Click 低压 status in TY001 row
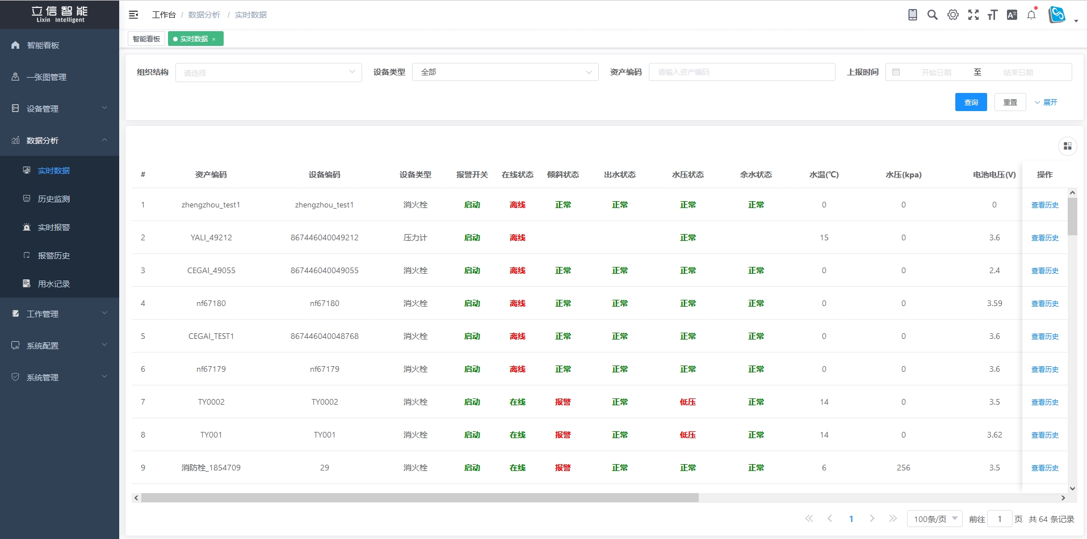The width and height of the screenshot is (1087, 539). pos(688,435)
